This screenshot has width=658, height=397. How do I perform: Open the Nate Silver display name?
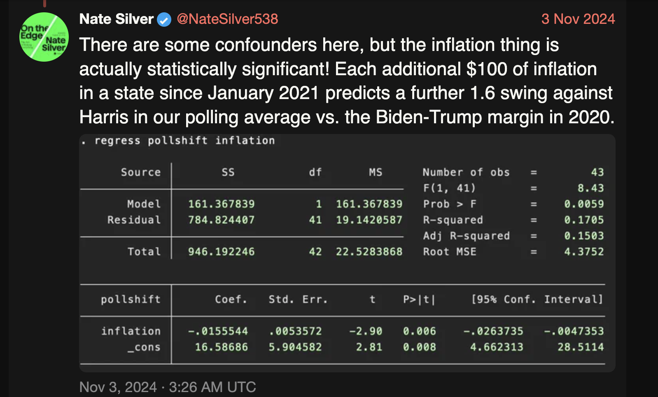tap(117, 19)
